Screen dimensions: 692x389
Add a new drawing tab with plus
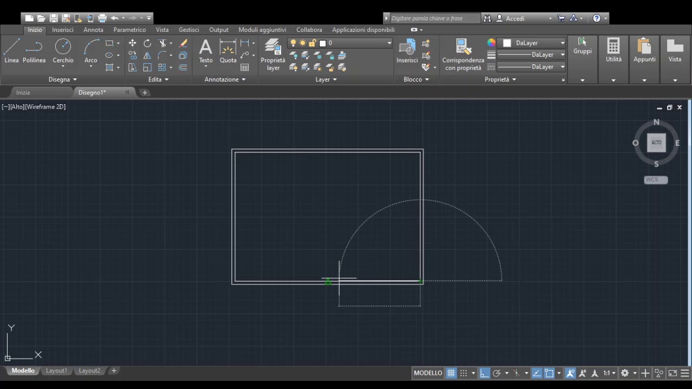[x=144, y=92]
